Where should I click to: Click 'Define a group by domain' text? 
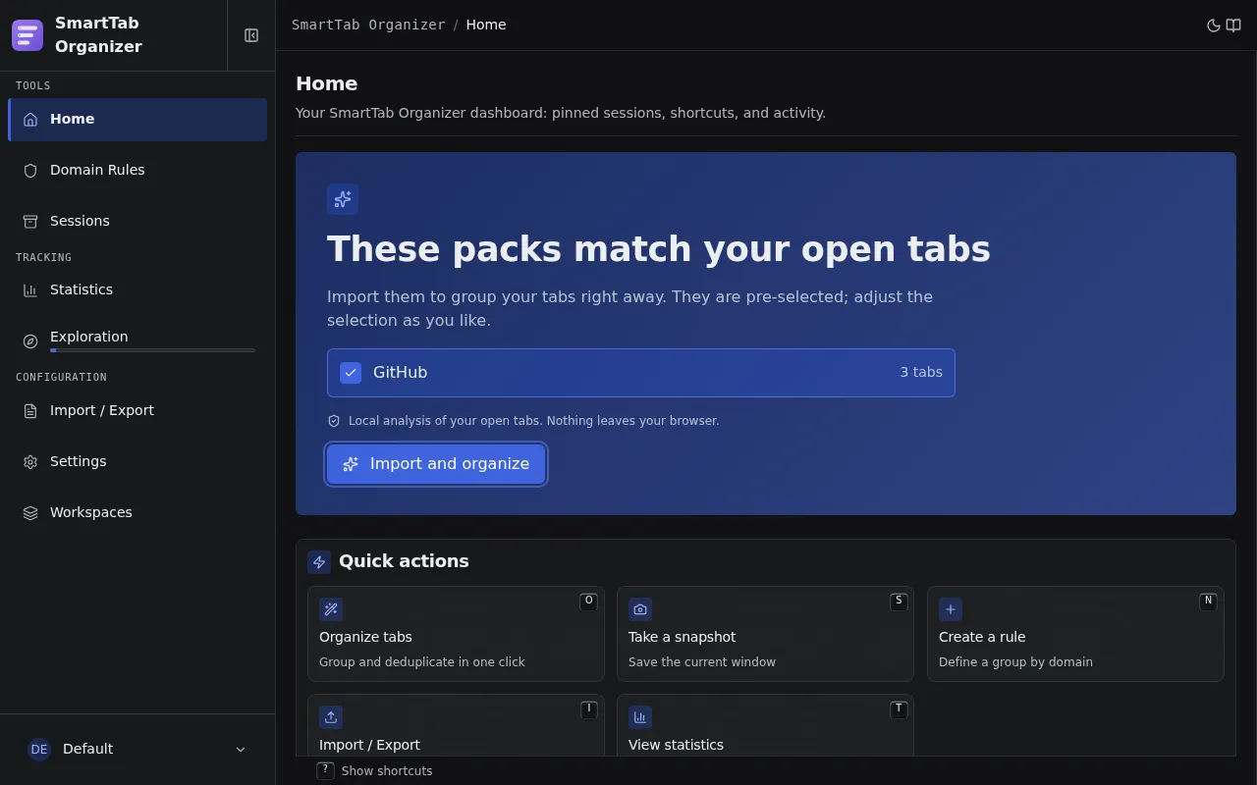tap(1015, 662)
